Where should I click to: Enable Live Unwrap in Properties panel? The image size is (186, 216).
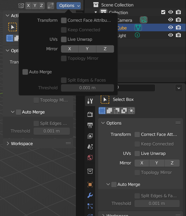coord(137,153)
